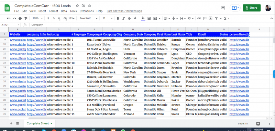Click the Undo icon in toolbar
275x131 pixels.
click(9, 18)
